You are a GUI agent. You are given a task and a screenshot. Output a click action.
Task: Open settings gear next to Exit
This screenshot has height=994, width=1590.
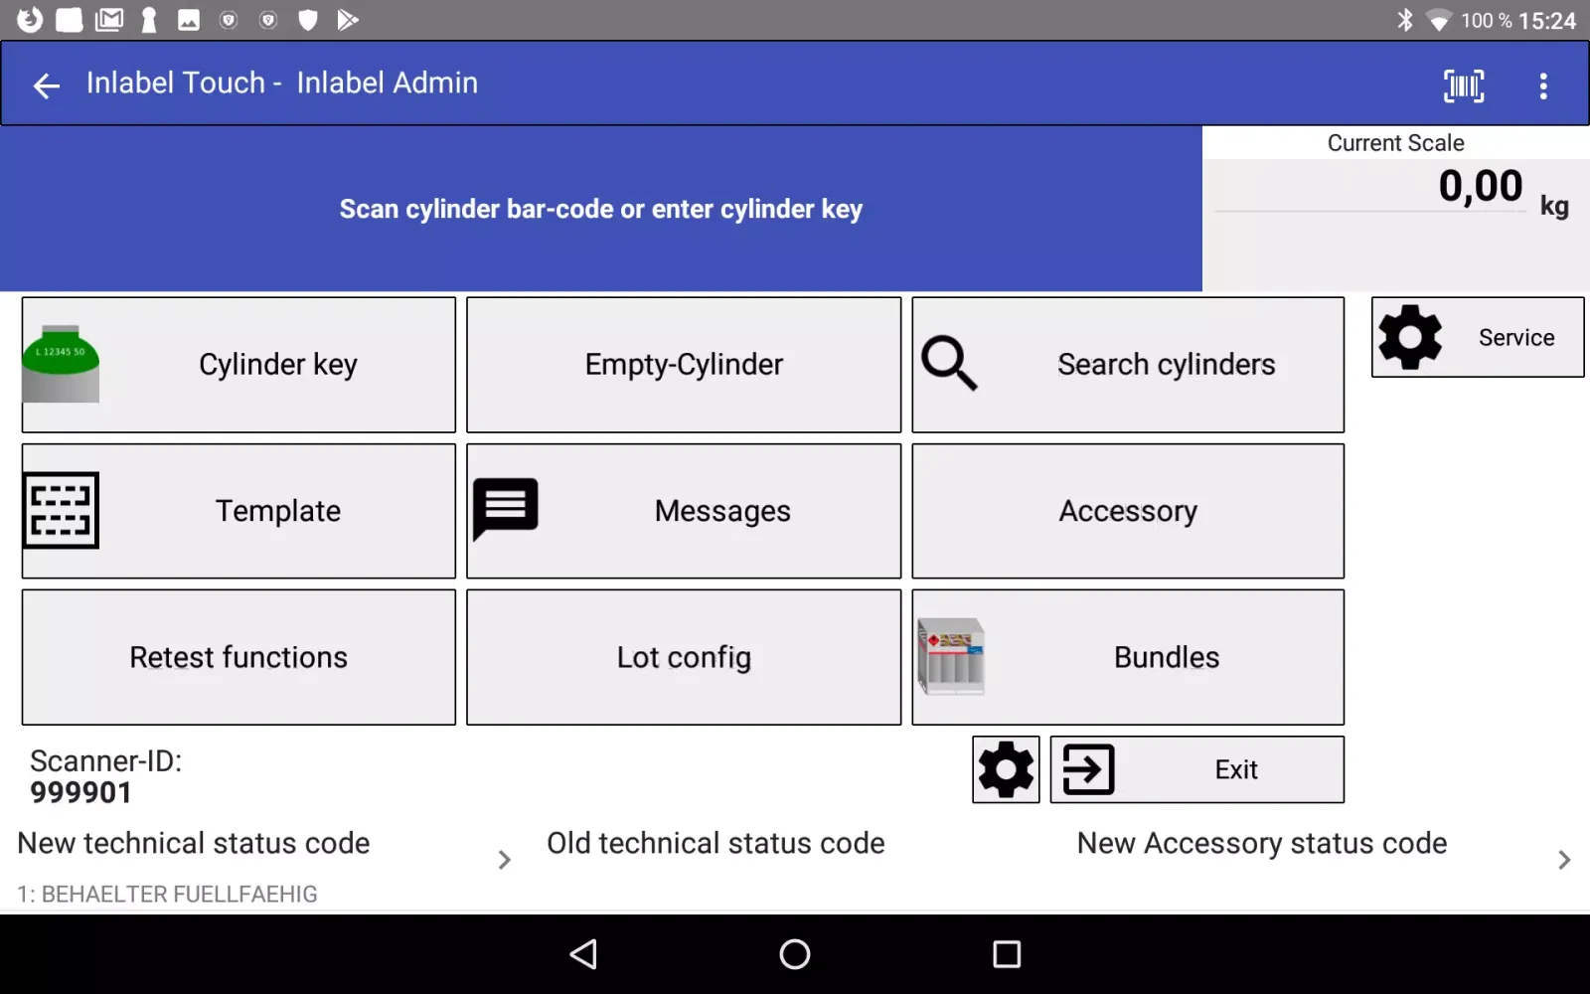tap(1006, 769)
